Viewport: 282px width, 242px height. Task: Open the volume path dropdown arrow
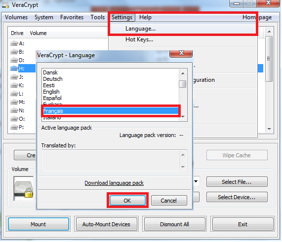tap(196, 181)
